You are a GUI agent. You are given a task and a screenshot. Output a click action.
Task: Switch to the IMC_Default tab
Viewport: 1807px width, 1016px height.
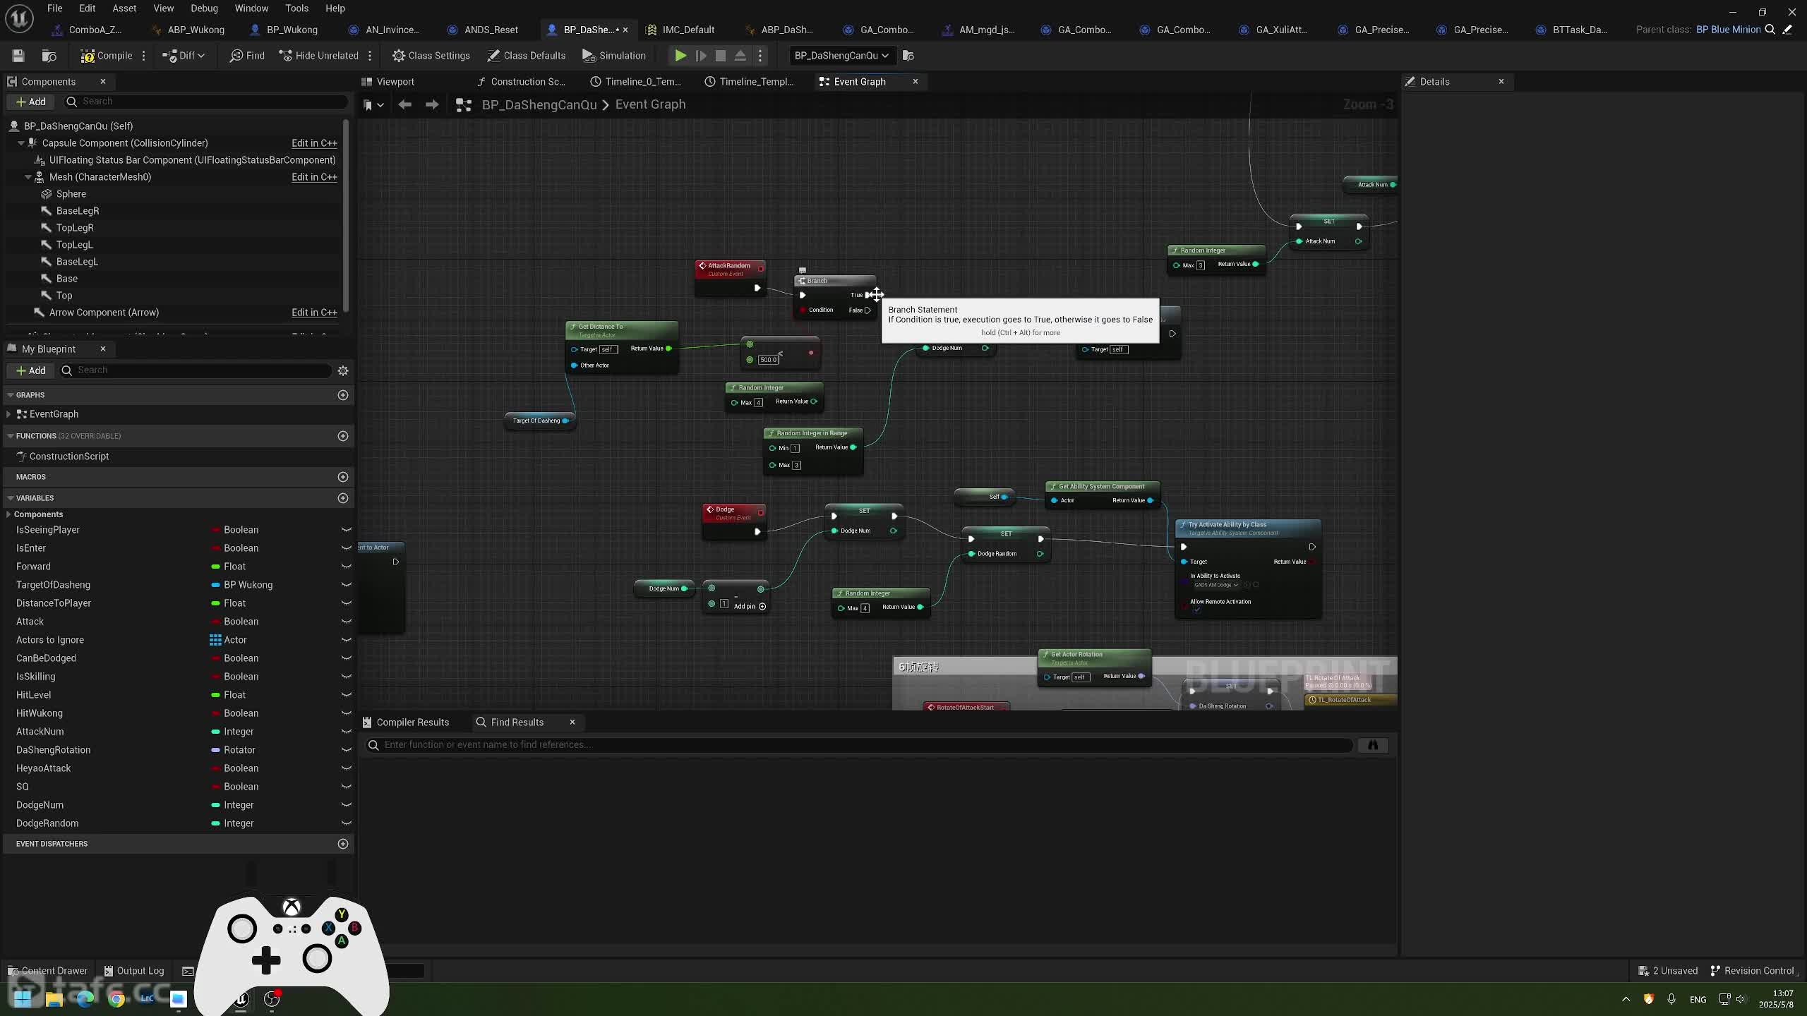pyautogui.click(x=680, y=30)
